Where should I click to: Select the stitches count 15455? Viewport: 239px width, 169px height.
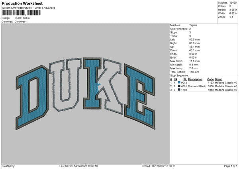(x=233, y=3)
